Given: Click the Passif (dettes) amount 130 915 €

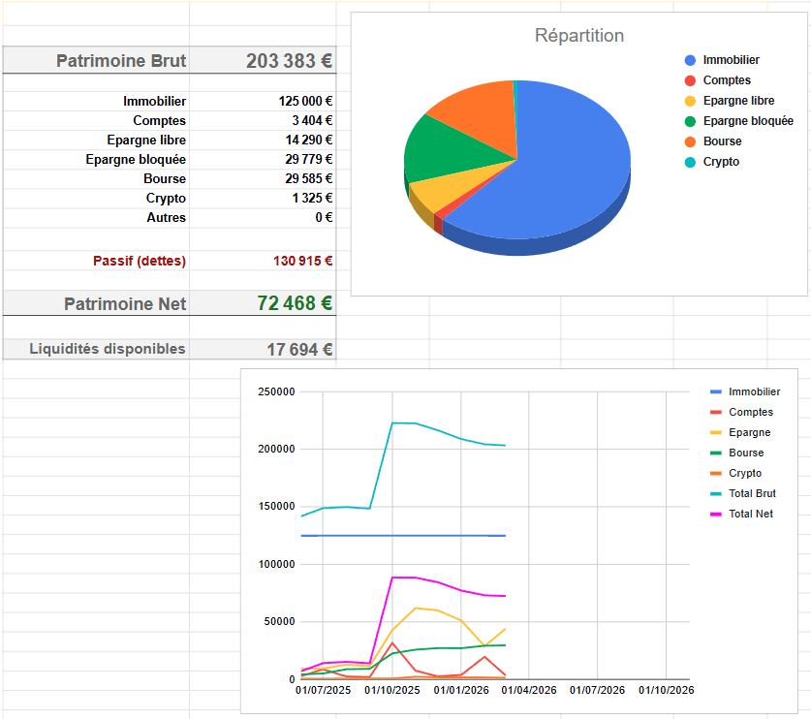Looking at the screenshot, I should tap(302, 261).
